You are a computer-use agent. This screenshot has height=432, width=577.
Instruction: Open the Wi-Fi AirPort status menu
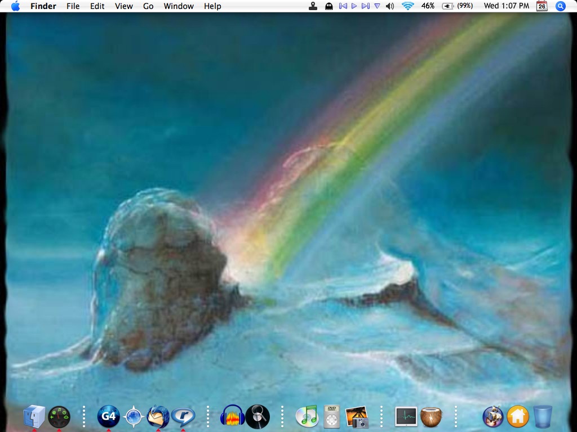click(x=408, y=6)
